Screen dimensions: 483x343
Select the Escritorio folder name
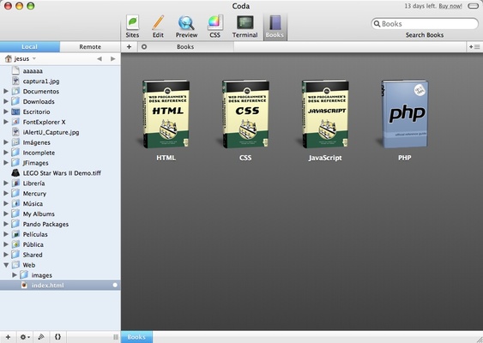36,111
